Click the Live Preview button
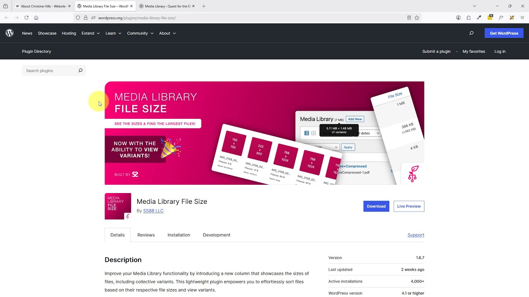529x297 pixels. point(409,206)
